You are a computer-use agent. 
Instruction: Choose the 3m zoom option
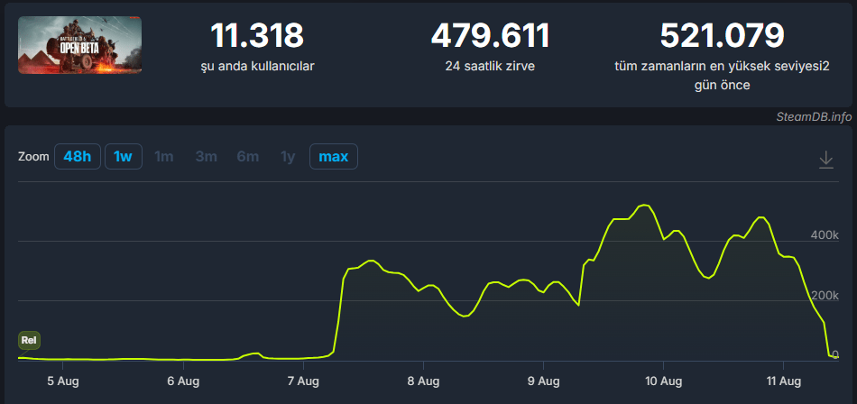(206, 157)
